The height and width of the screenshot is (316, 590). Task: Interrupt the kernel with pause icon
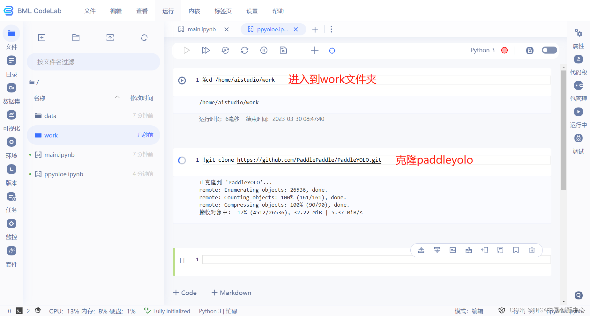pyautogui.click(x=264, y=50)
